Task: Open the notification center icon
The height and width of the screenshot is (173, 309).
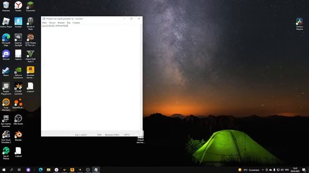Action: point(304,170)
